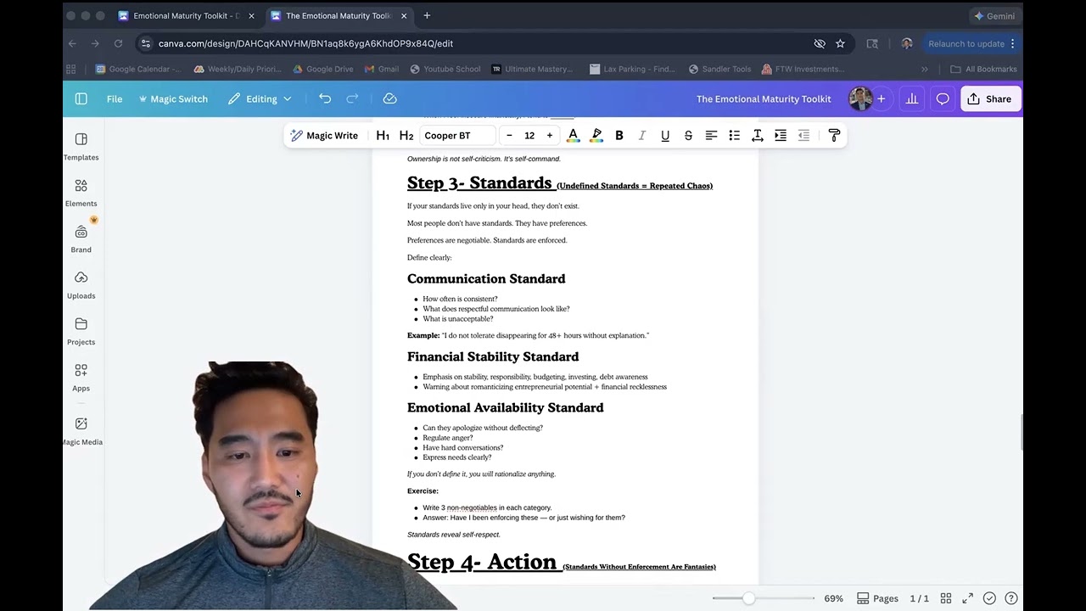Open the Google Drive bookmark
1086x611 pixels.
tap(323, 69)
